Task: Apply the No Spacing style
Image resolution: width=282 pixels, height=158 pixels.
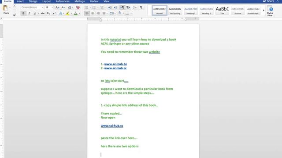Action: point(175,11)
